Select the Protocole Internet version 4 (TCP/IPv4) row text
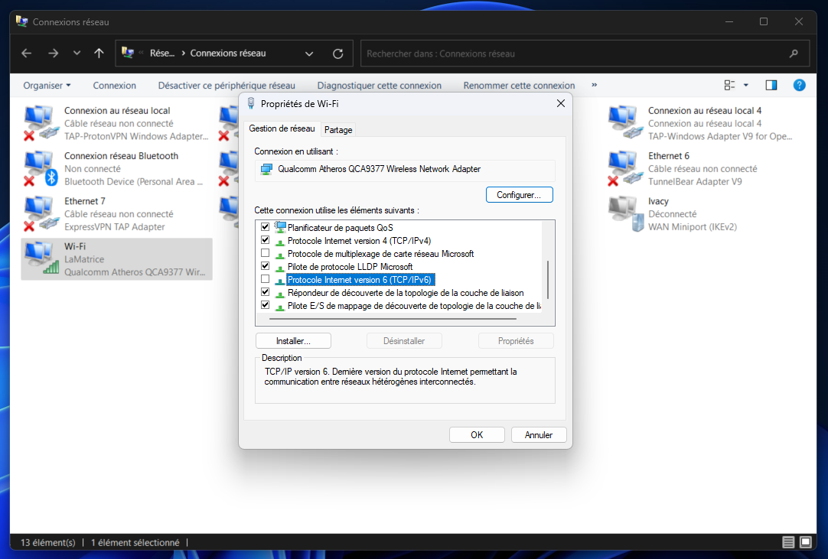 click(x=359, y=241)
